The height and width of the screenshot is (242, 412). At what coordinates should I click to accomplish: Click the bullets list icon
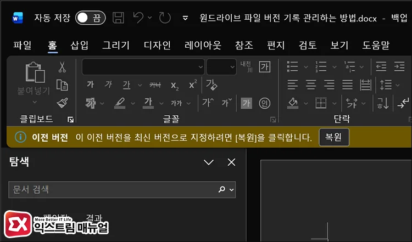(x=292, y=66)
